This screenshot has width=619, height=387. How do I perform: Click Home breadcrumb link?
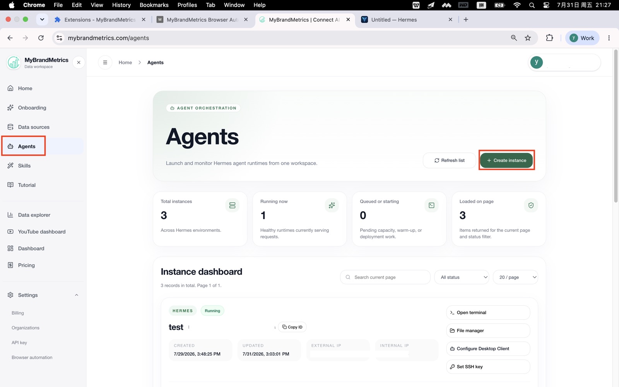125,62
